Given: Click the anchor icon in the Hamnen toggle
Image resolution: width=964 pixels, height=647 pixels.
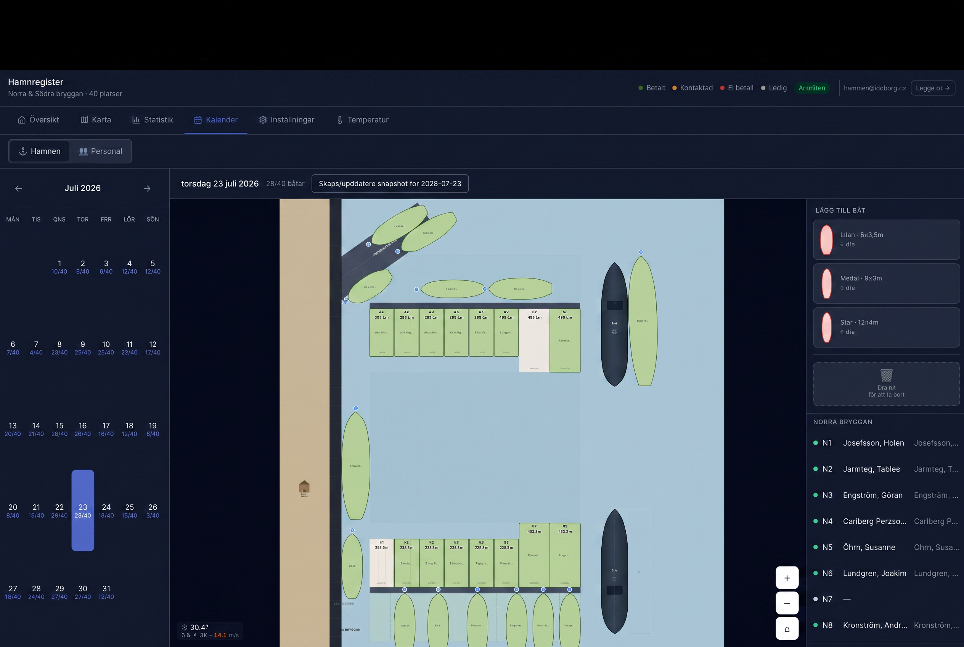Looking at the screenshot, I should (x=23, y=151).
